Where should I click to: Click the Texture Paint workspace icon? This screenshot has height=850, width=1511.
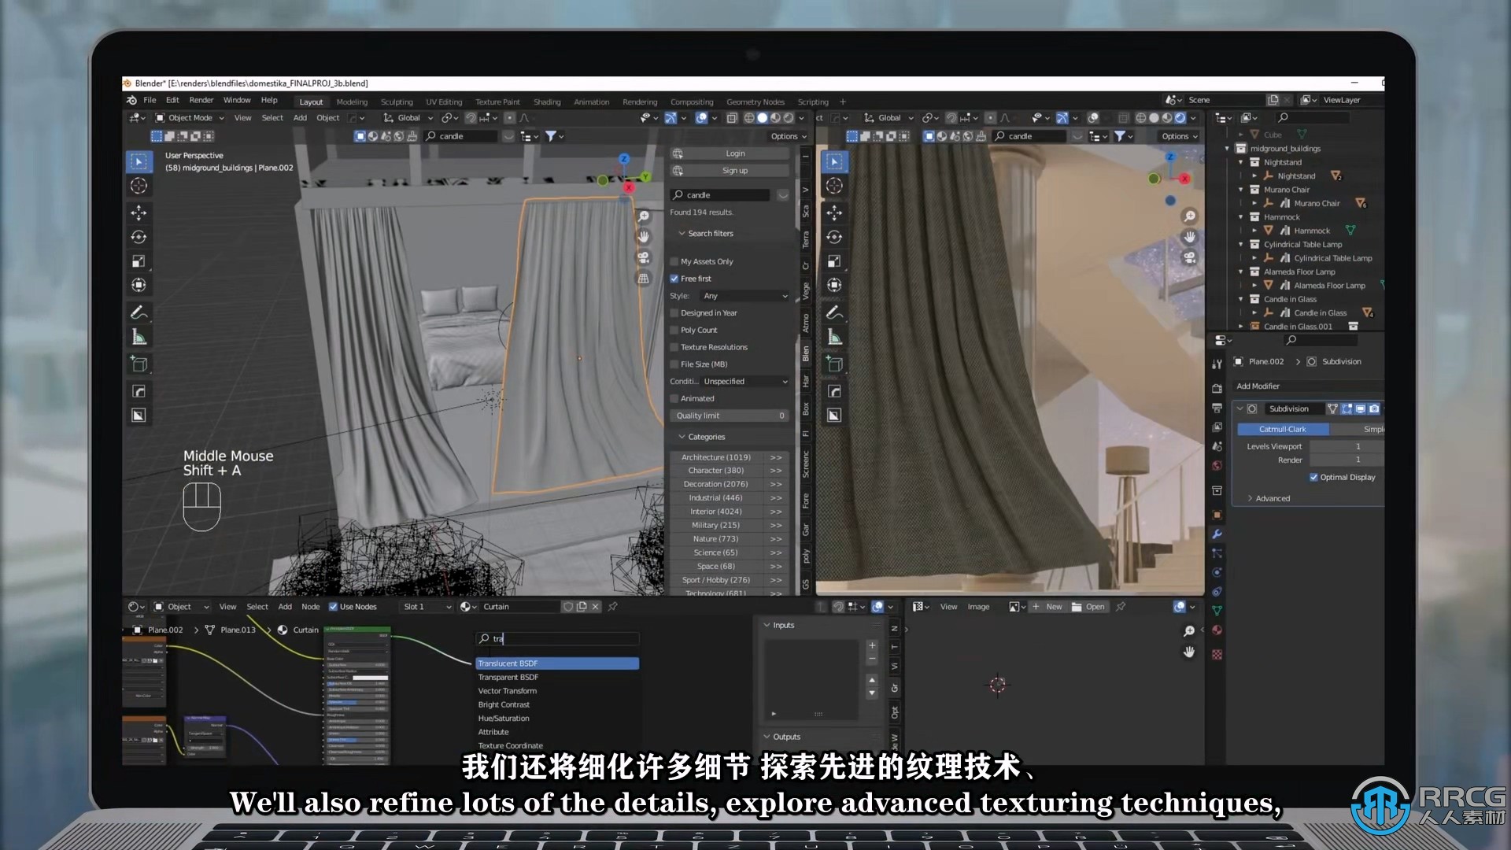click(x=497, y=101)
